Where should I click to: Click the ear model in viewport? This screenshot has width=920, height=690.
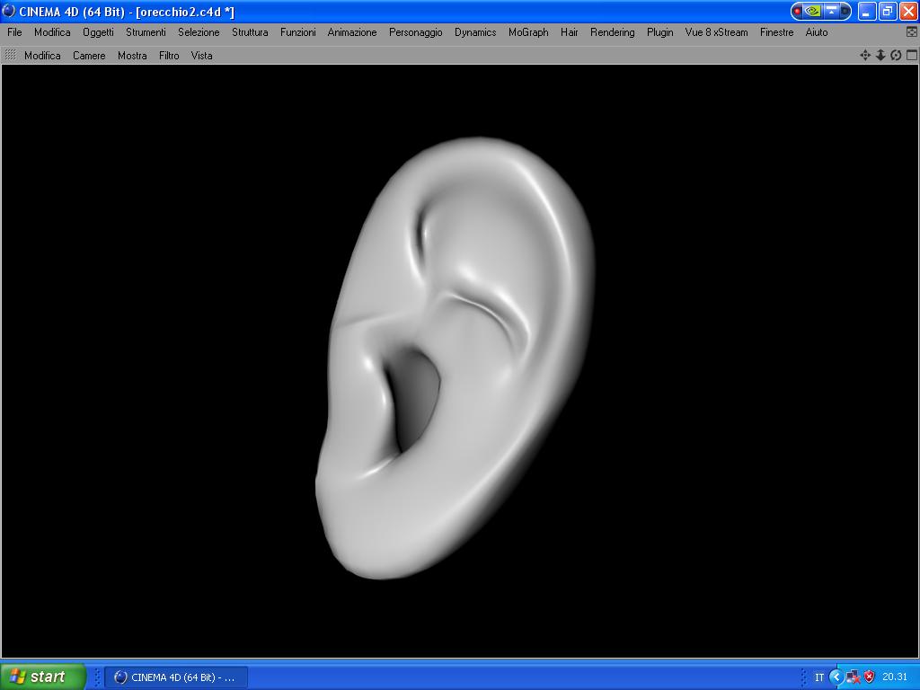(x=455, y=358)
